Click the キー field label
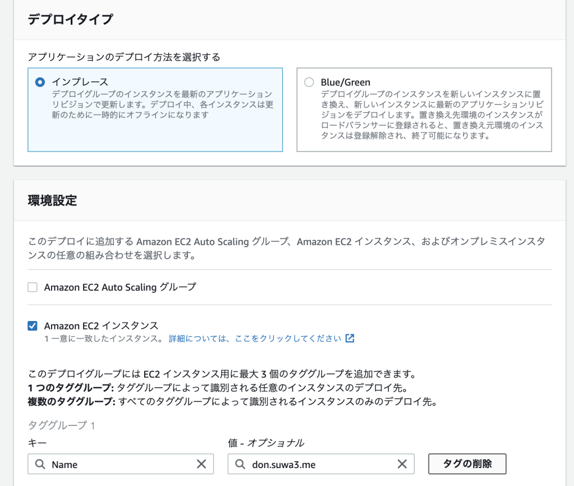The image size is (574, 486). [x=37, y=443]
